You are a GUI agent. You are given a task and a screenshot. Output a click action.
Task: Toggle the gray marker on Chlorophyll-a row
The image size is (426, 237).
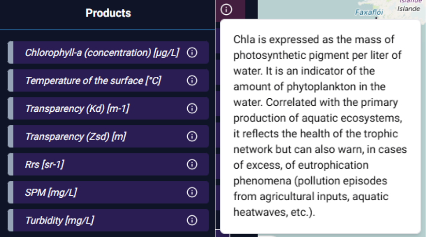tap(11, 53)
